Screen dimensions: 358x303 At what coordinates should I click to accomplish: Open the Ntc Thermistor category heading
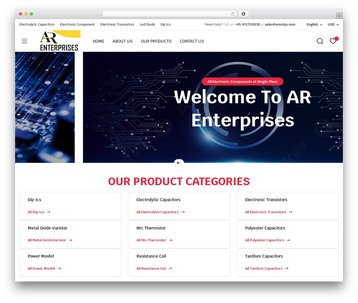151,228
